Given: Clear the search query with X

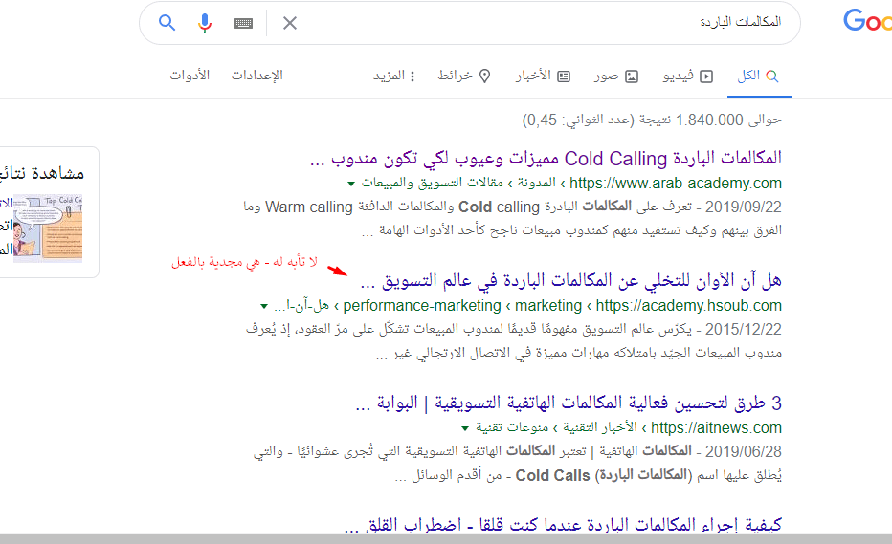Looking at the screenshot, I should coord(290,23).
